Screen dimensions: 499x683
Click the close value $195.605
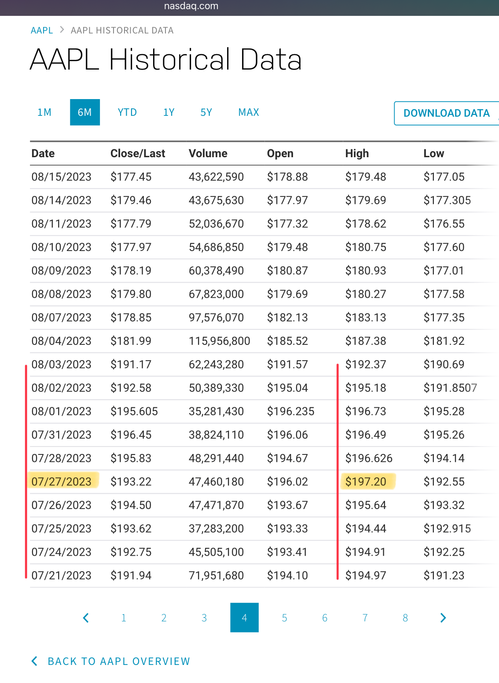(134, 412)
